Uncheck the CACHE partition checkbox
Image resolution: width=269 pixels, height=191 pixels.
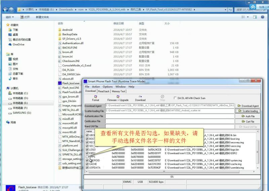pyautogui.click(x=87, y=164)
